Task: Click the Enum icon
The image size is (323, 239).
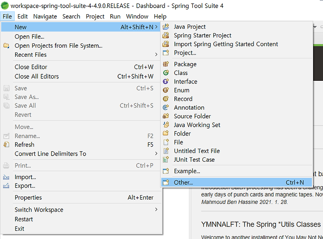Action: click(x=166, y=90)
